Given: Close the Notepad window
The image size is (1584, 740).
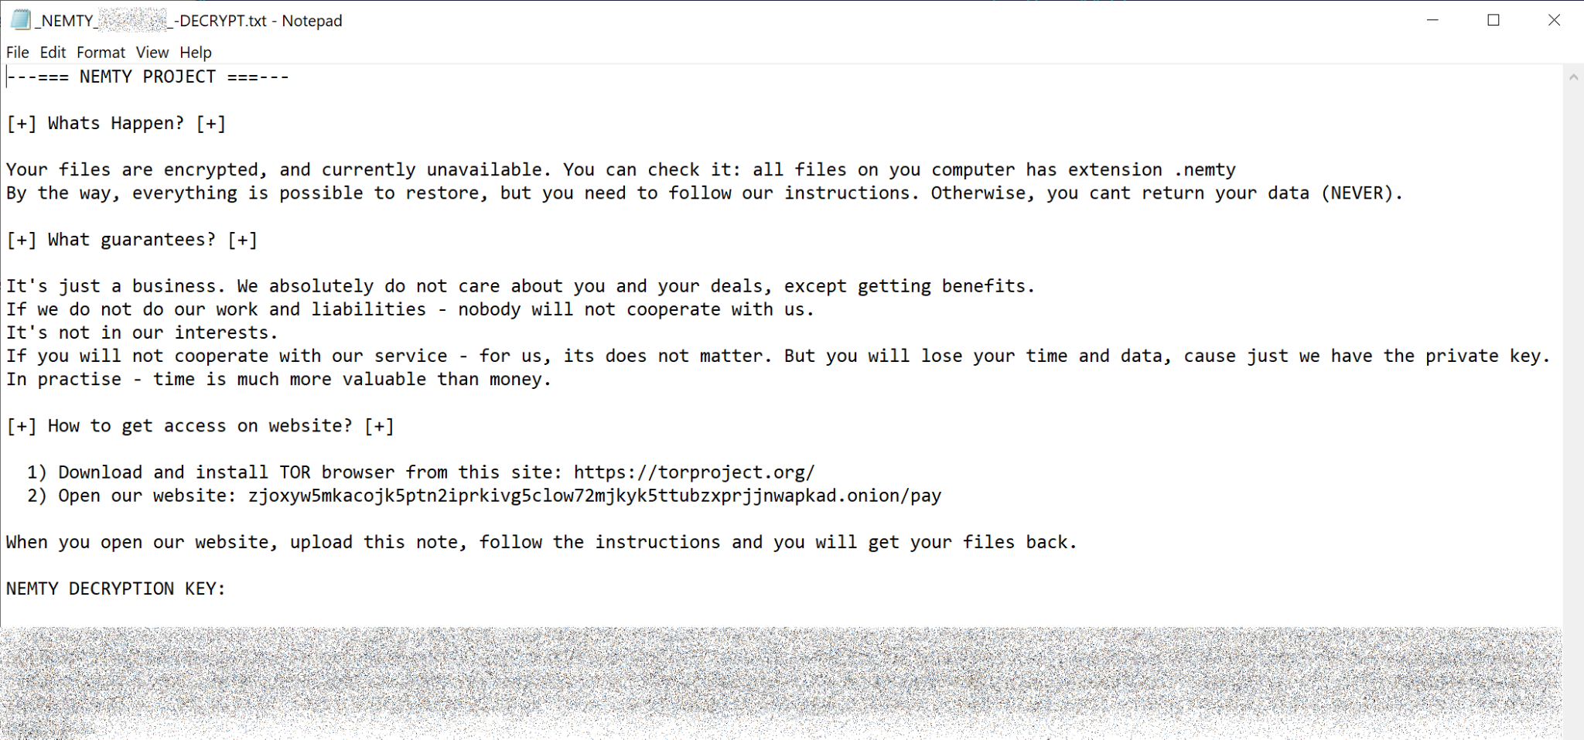Looking at the screenshot, I should pos(1554,20).
